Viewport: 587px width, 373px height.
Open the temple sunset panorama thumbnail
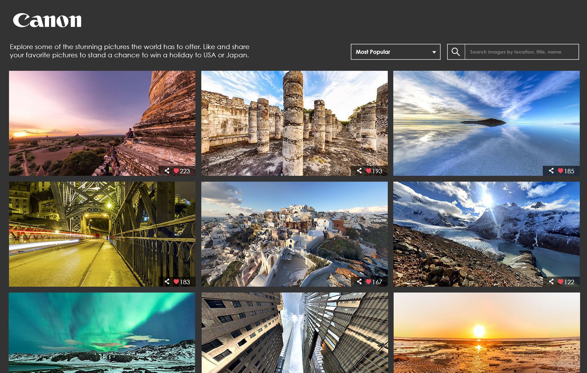click(102, 123)
